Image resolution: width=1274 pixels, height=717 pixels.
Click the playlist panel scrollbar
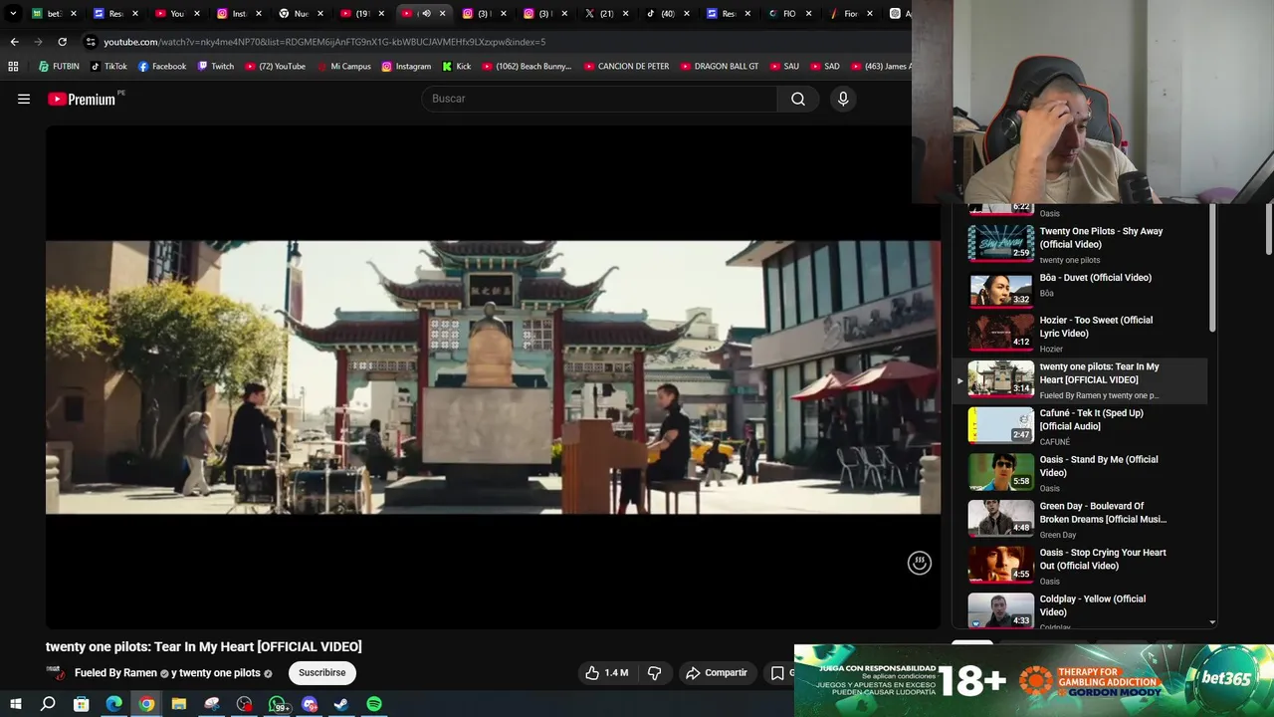(x=1212, y=269)
